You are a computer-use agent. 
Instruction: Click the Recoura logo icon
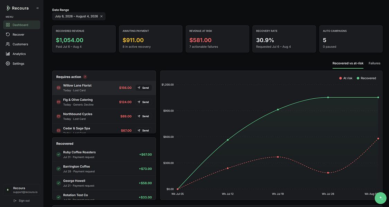tap(8, 8)
